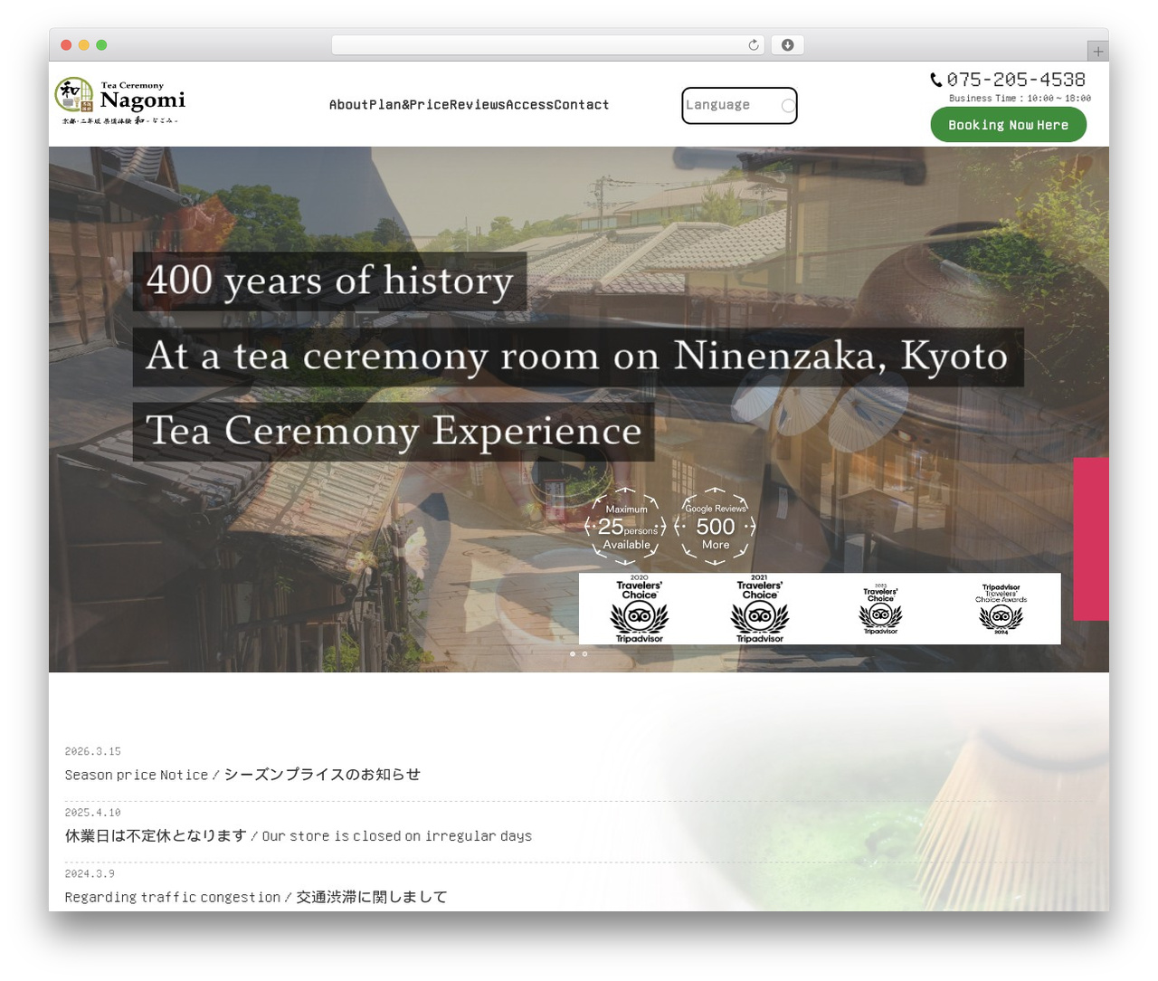Open the Contact menu item
The image size is (1158, 981).
[582, 105]
